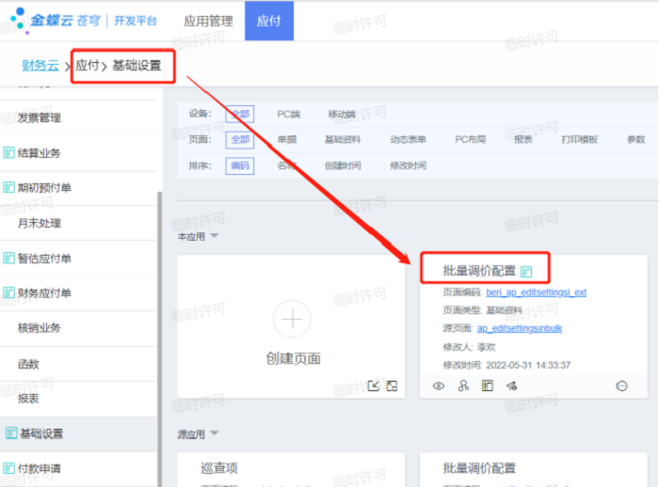Switch to the 应付 top tab

point(268,20)
